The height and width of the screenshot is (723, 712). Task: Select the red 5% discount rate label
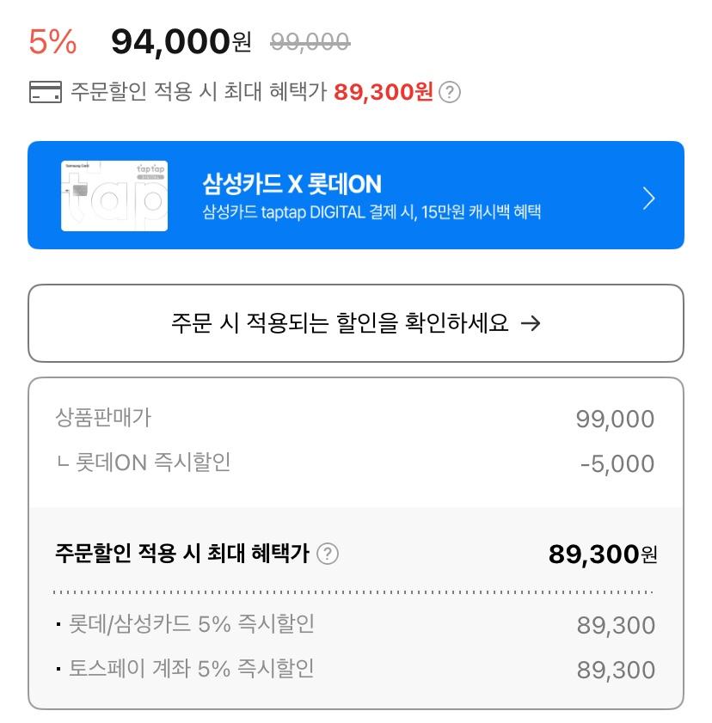click(52, 41)
